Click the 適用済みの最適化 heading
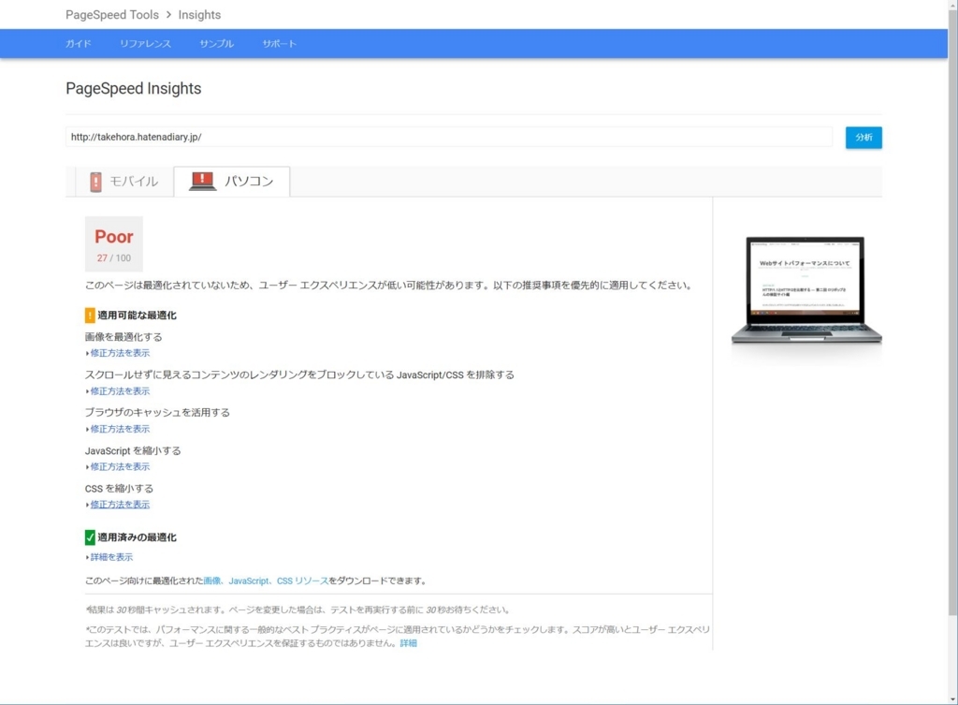Image resolution: width=958 pixels, height=705 pixels. tap(137, 537)
